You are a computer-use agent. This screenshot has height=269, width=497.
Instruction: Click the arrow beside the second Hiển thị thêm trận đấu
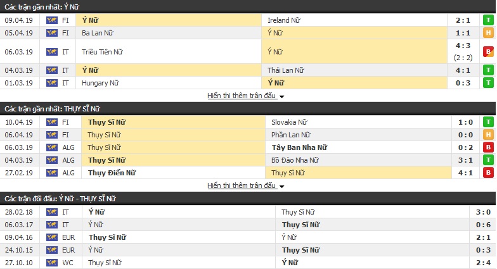coord(281,186)
